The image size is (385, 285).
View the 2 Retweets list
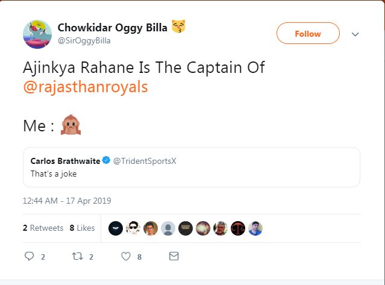pos(43,228)
